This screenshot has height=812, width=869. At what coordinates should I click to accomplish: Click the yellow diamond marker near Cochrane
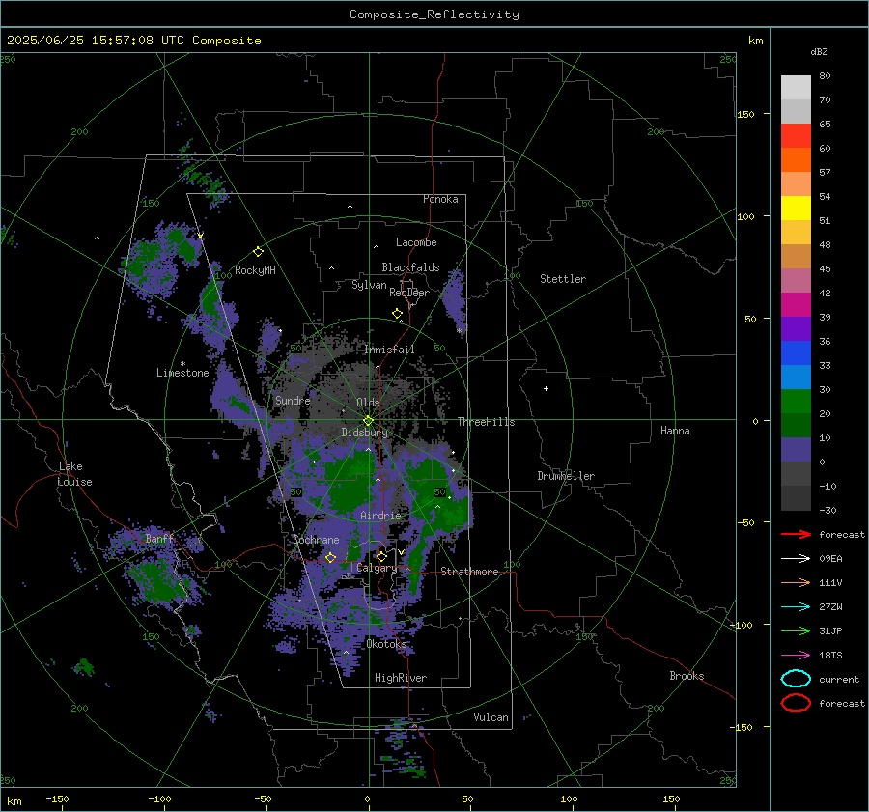(x=330, y=558)
